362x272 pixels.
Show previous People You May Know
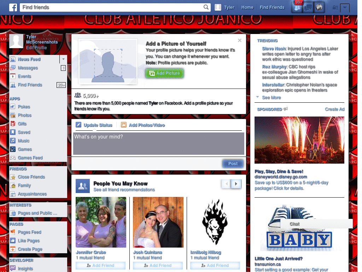coord(227,184)
